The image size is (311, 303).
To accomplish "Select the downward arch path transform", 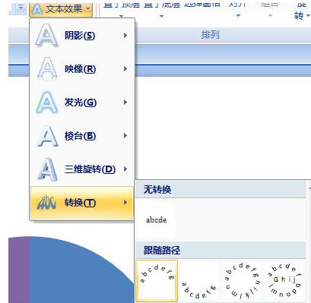I will click(x=199, y=282).
